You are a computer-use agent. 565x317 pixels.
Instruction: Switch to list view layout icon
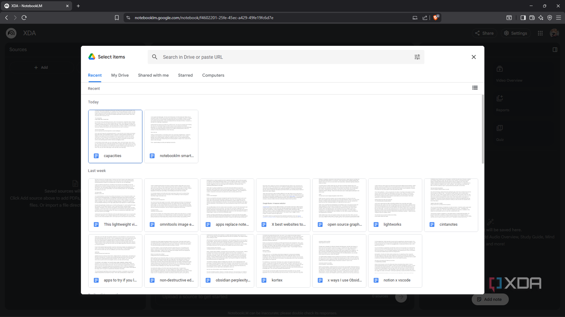coord(475,88)
